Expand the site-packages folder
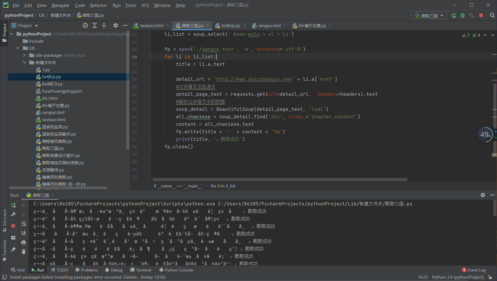The height and width of the screenshot is (281, 497). [24, 55]
